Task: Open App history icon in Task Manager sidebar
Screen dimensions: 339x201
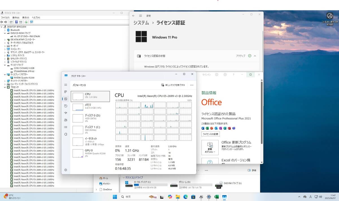Action: (66, 106)
